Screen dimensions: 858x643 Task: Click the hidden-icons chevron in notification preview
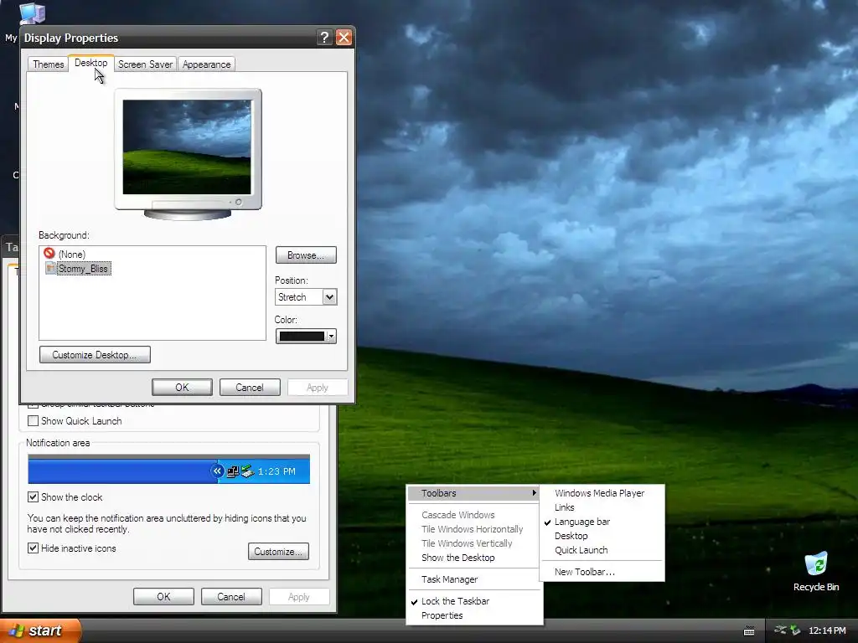pyautogui.click(x=217, y=471)
